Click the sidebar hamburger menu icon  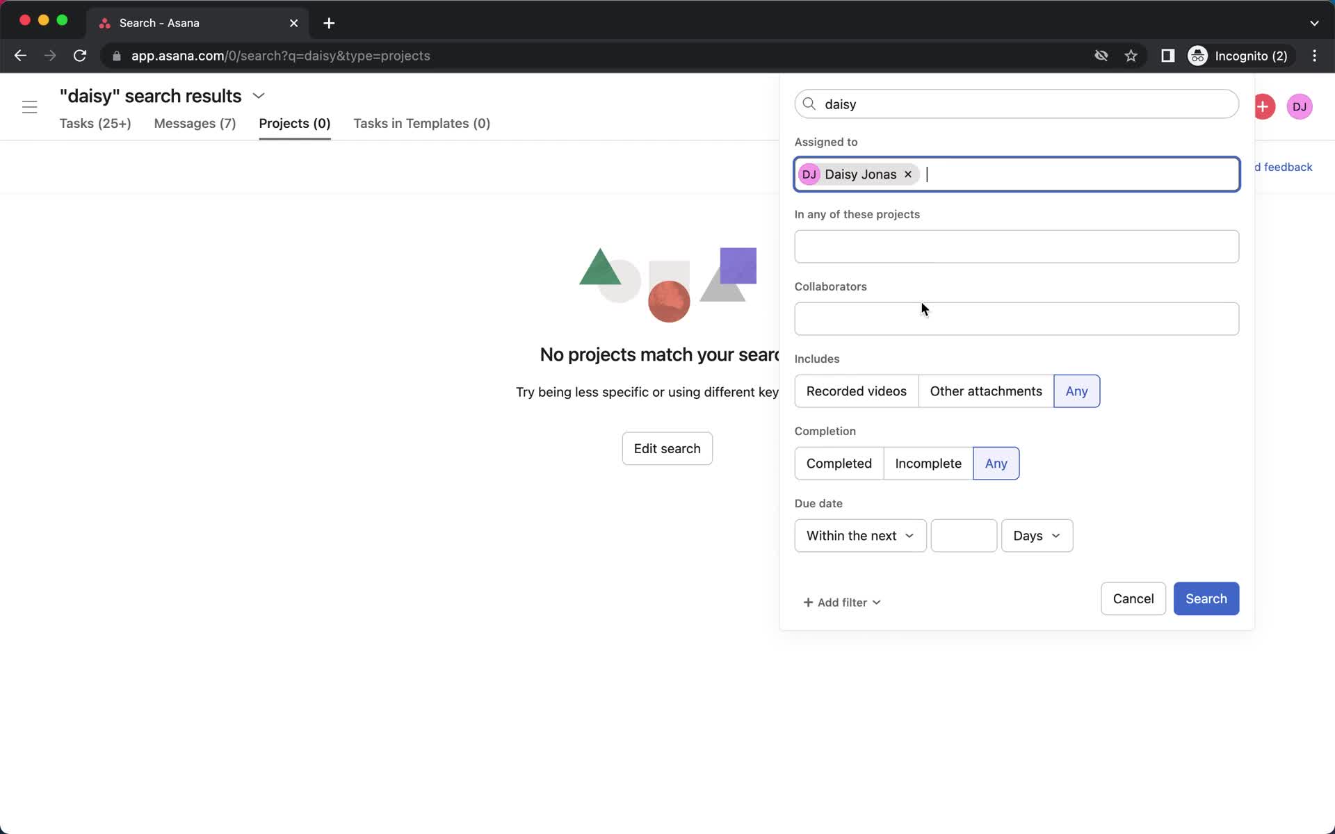30,106
